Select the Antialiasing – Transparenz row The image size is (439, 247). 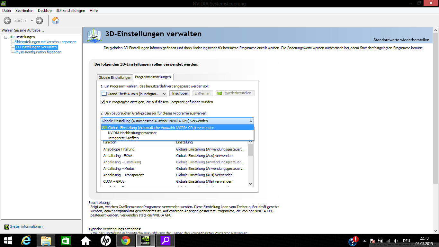point(175,175)
